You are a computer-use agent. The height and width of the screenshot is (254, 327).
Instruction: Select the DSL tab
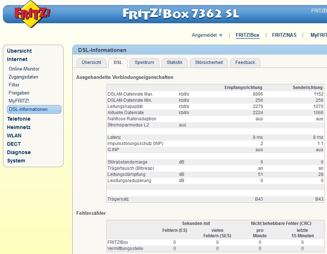point(118,63)
